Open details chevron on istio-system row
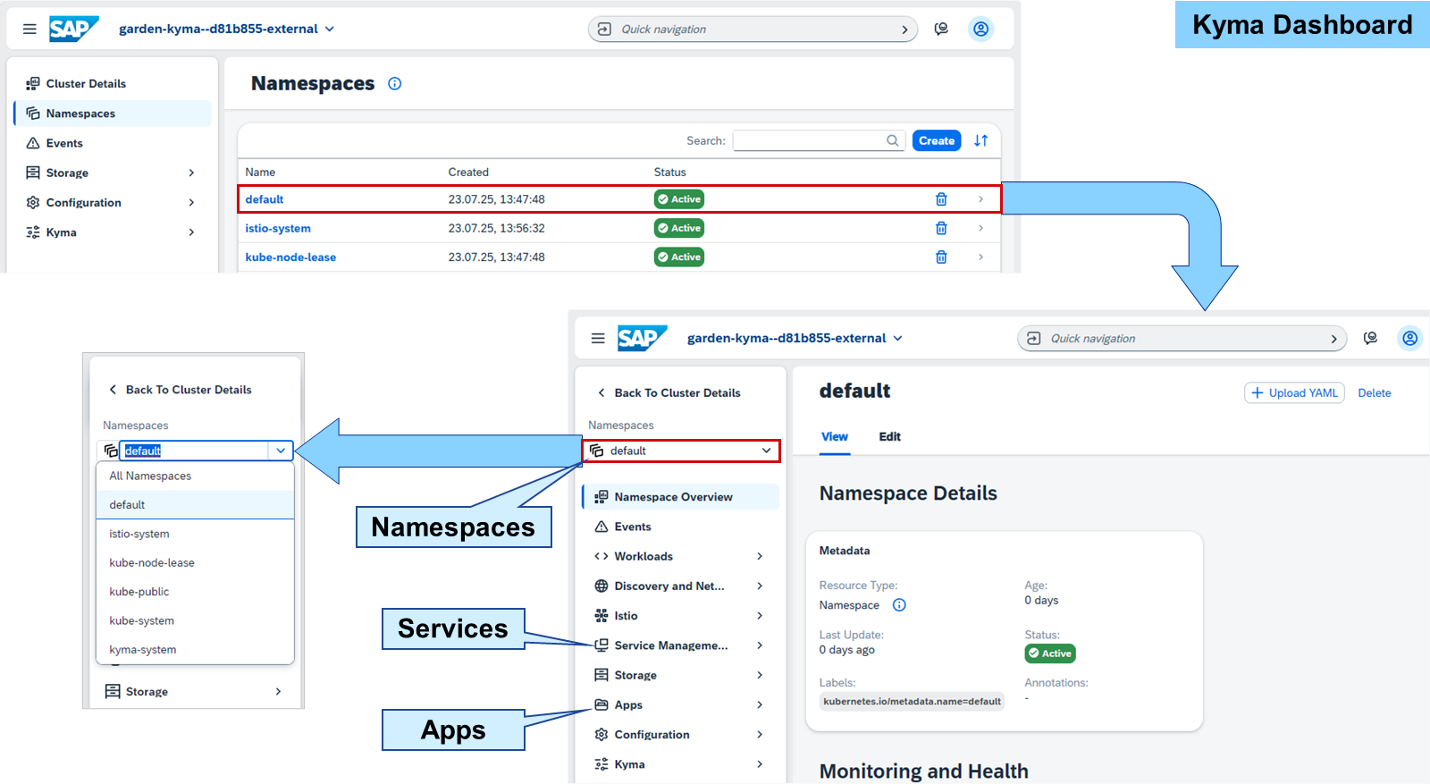The width and height of the screenshot is (1430, 784). point(980,228)
